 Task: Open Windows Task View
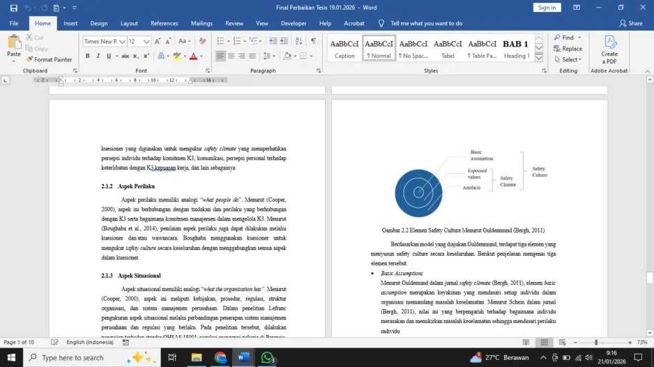pos(172,357)
